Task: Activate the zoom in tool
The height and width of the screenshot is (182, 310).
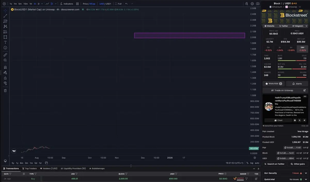Action: (5, 60)
